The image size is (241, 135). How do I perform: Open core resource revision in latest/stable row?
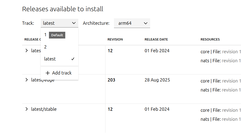(x=231, y=110)
